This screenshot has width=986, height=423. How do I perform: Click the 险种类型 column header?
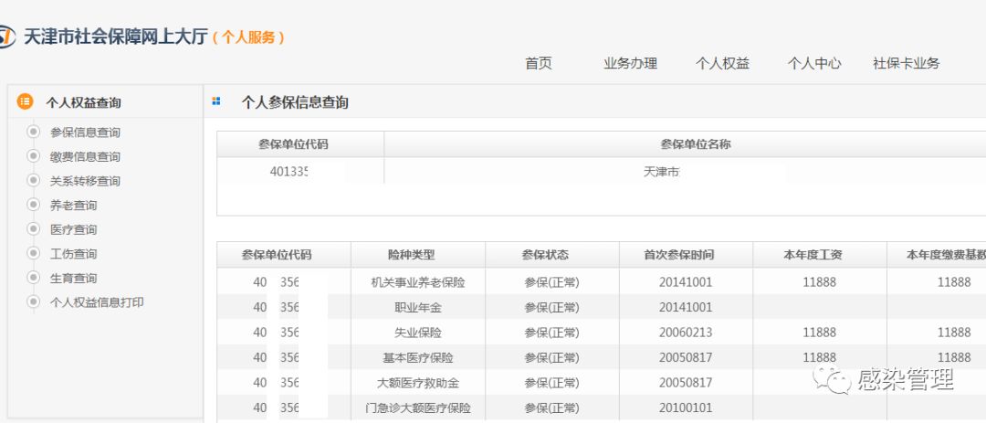click(x=417, y=255)
